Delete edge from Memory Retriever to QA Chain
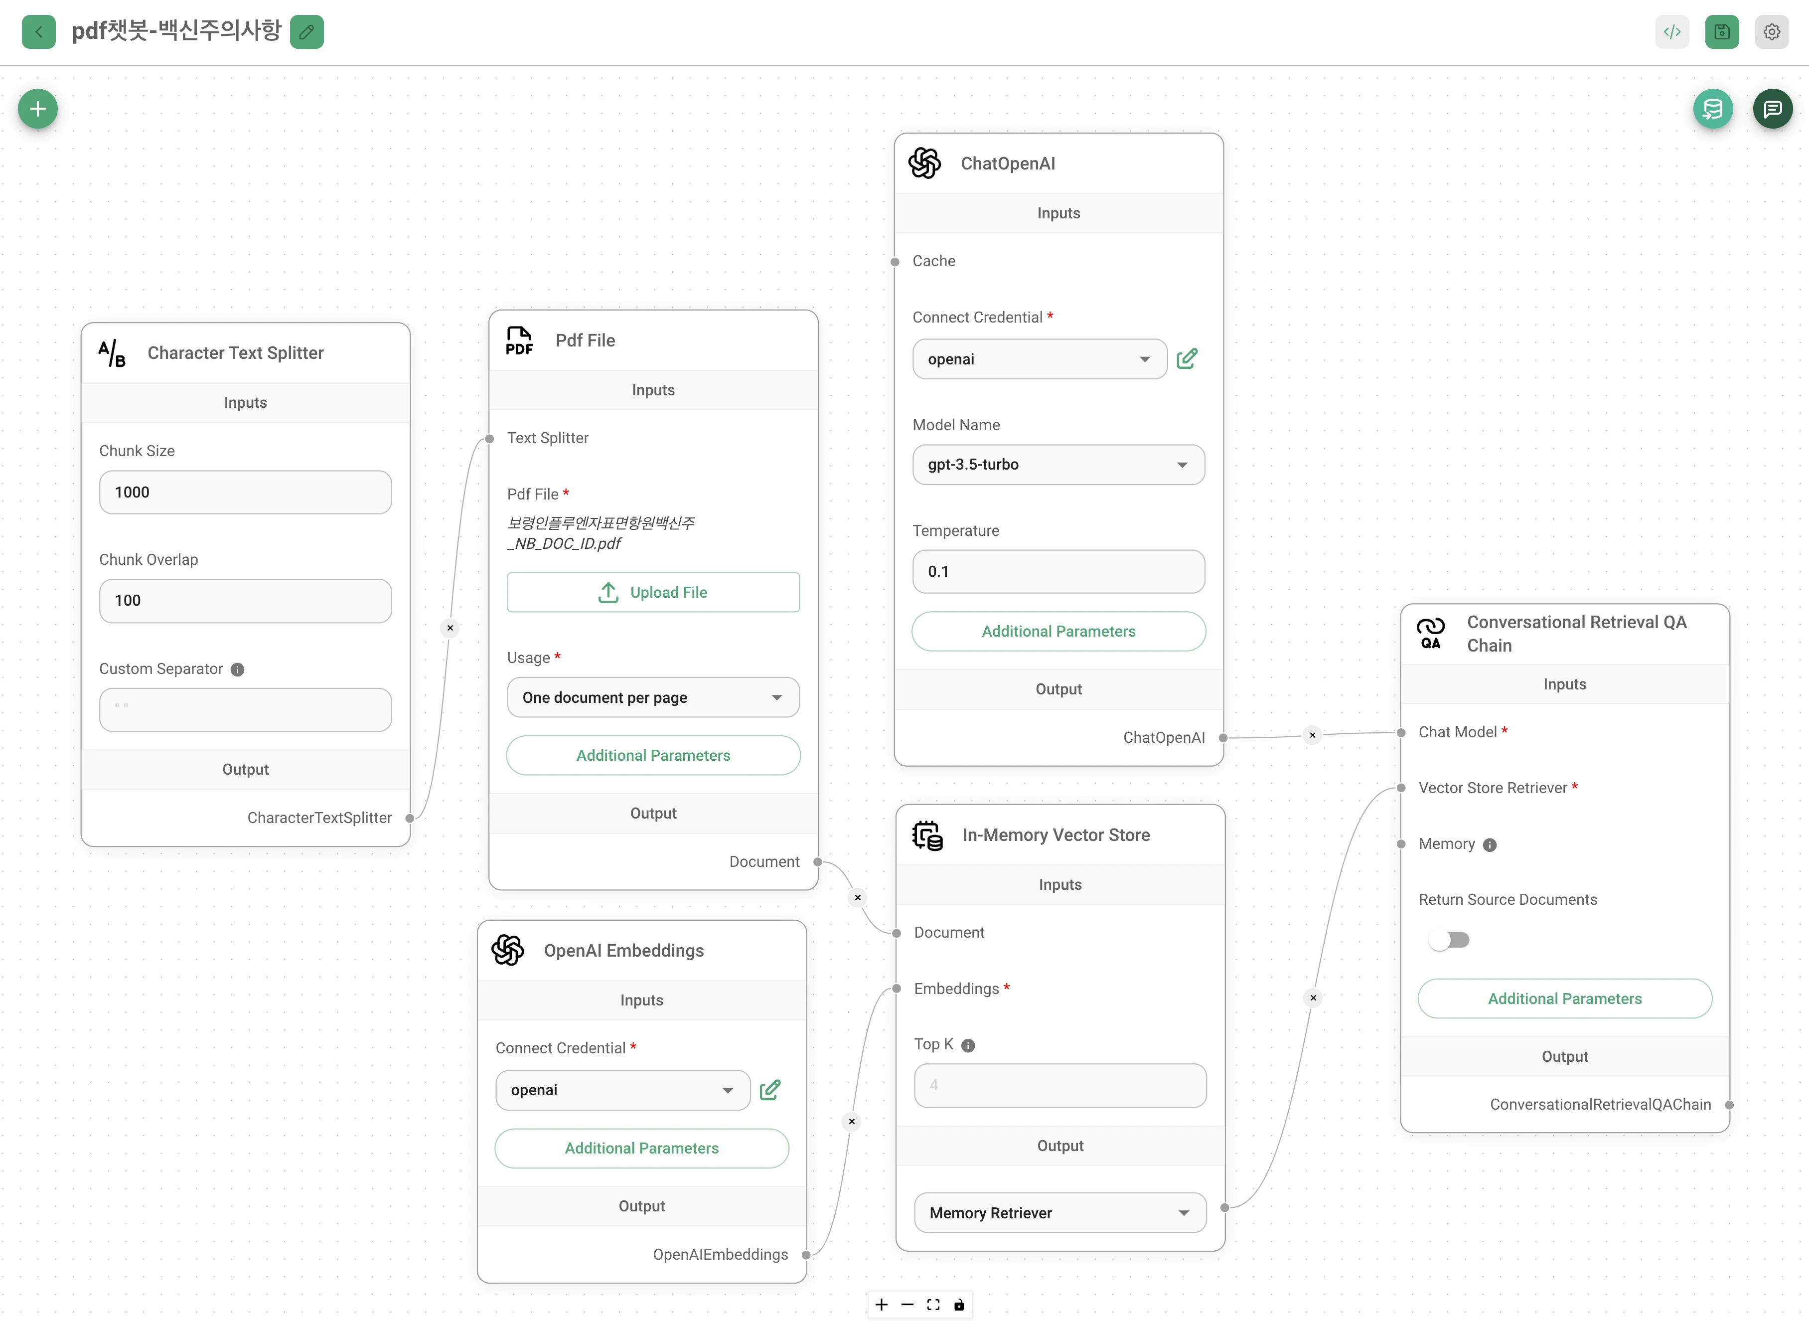The image size is (1809, 1327). pyautogui.click(x=1314, y=998)
